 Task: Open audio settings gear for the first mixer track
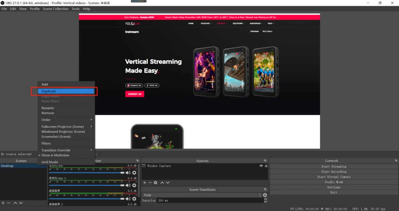(134, 173)
